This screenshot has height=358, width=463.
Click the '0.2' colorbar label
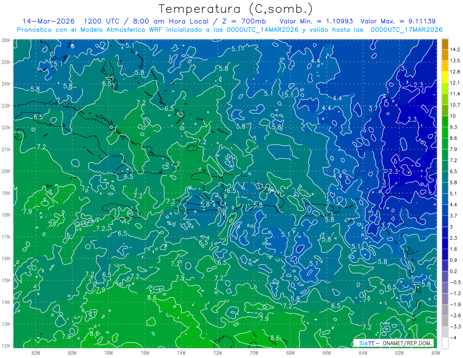pos(453,271)
